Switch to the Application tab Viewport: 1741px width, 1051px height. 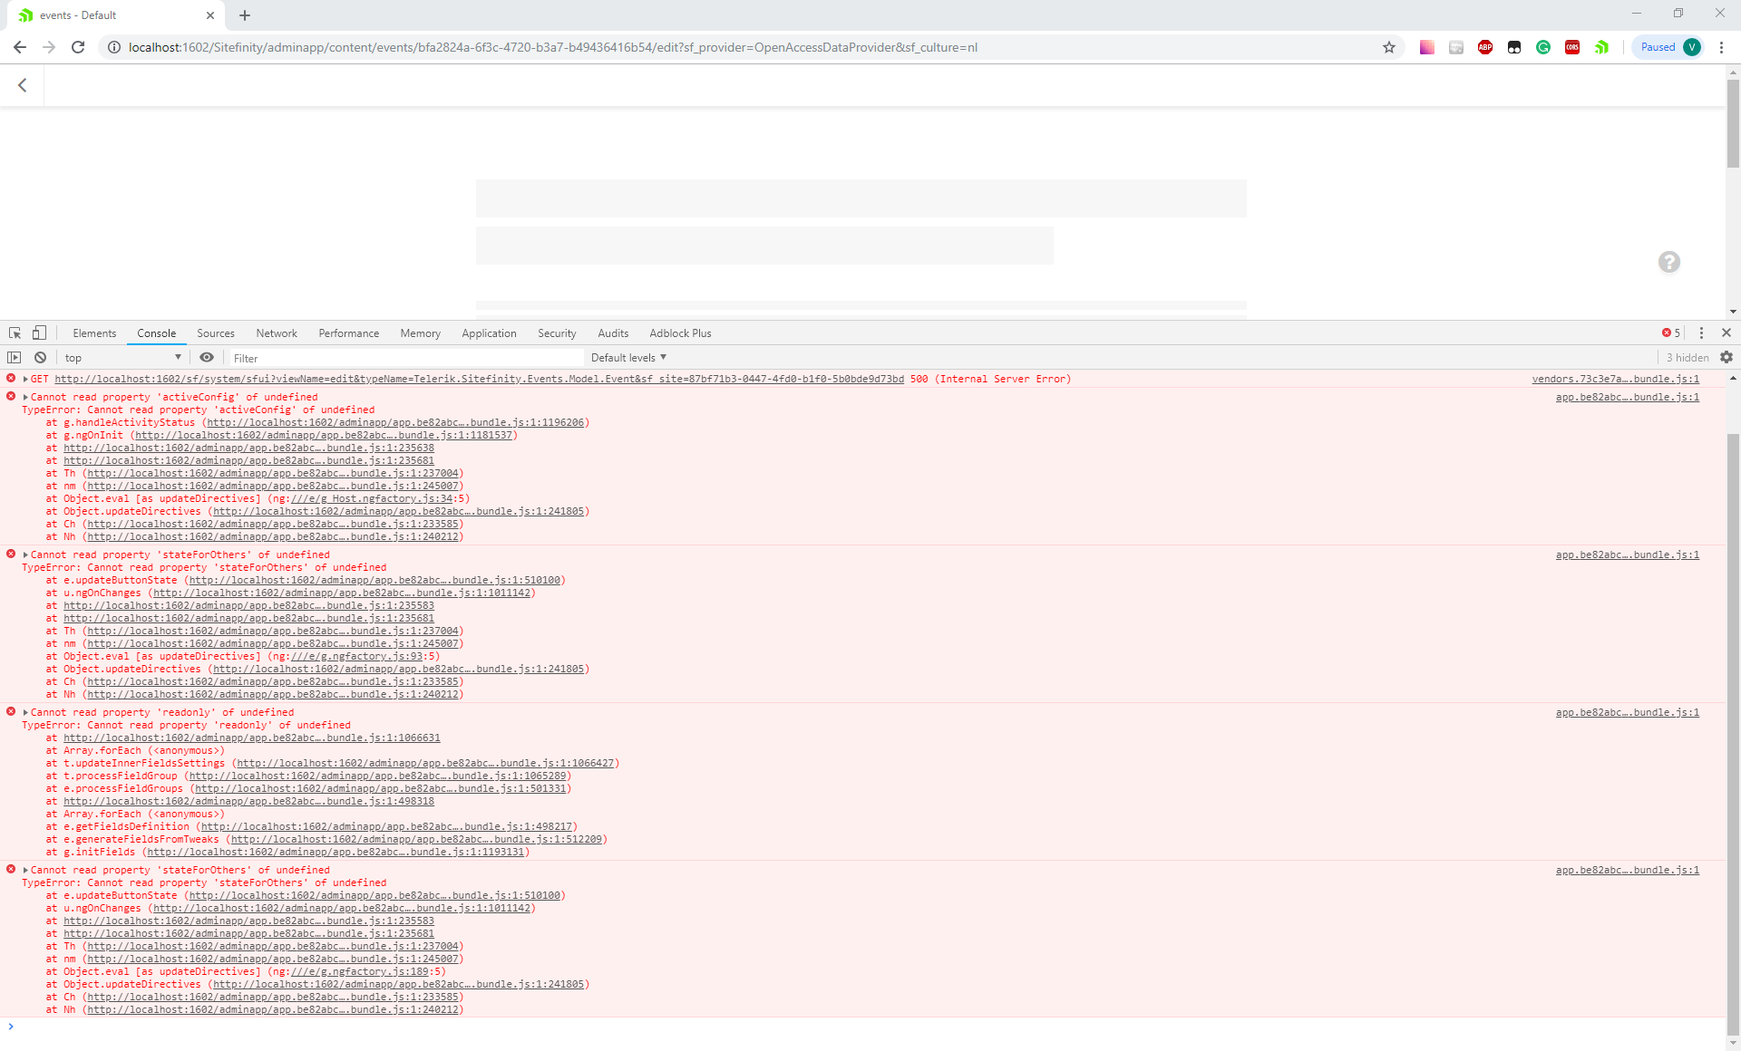[489, 333]
